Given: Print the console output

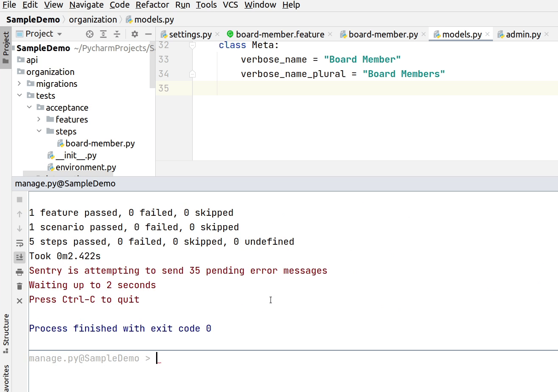Looking at the screenshot, I should click(x=20, y=272).
